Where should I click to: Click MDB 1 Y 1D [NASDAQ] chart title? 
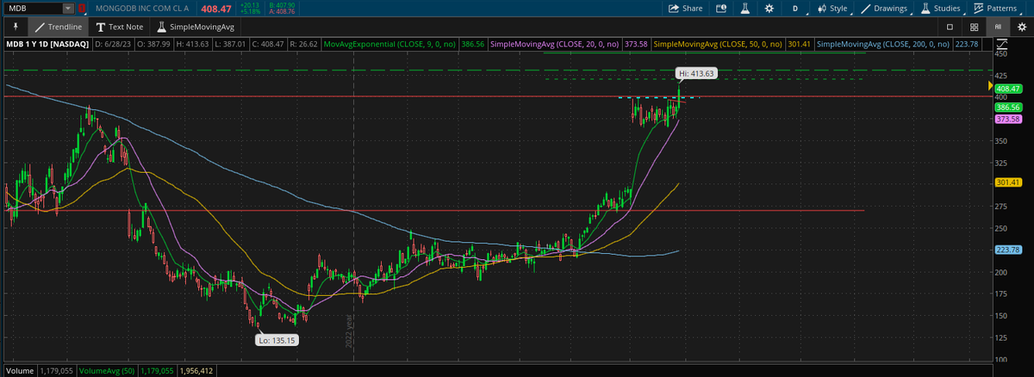[x=47, y=43]
